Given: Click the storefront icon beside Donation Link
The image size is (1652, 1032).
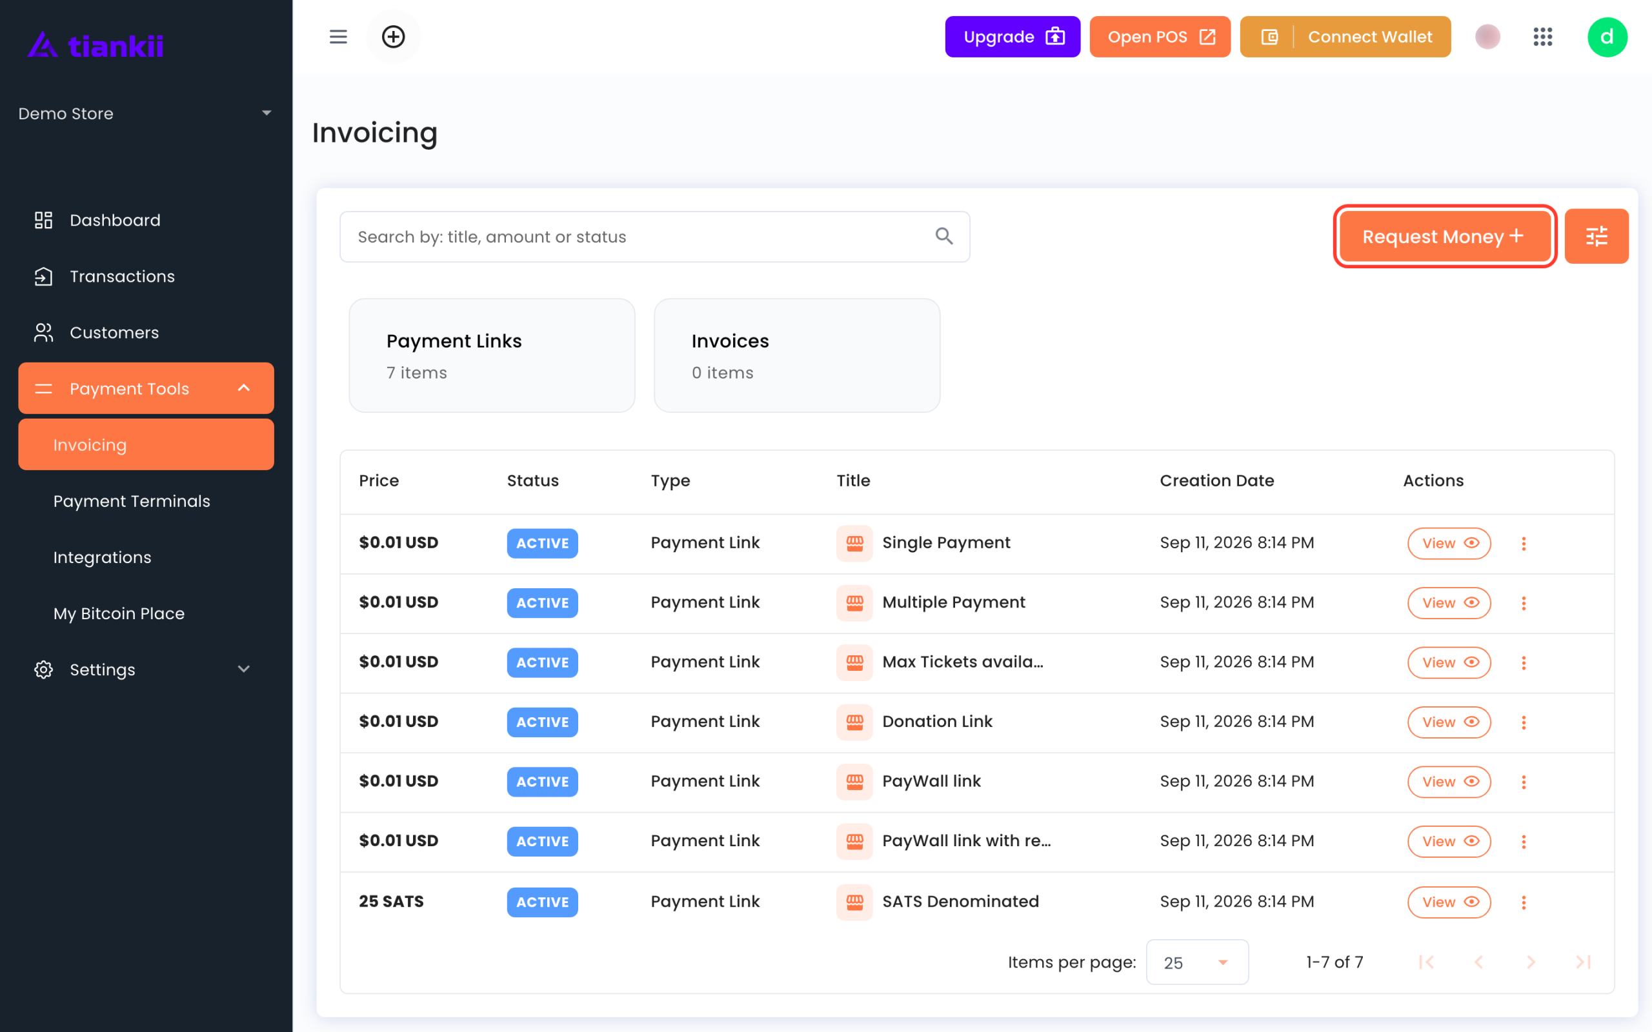Looking at the screenshot, I should click(854, 722).
